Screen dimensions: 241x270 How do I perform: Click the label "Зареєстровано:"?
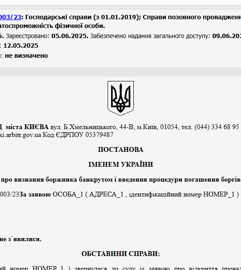coord(28,36)
